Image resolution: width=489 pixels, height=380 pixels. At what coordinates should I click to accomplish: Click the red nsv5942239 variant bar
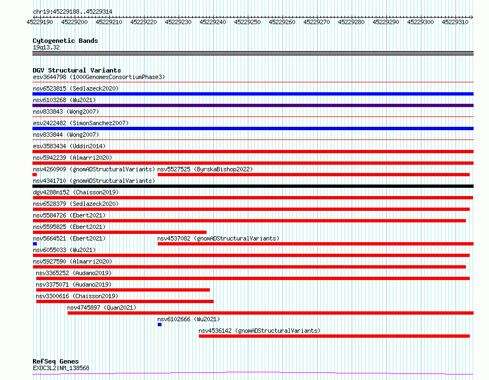(253, 163)
